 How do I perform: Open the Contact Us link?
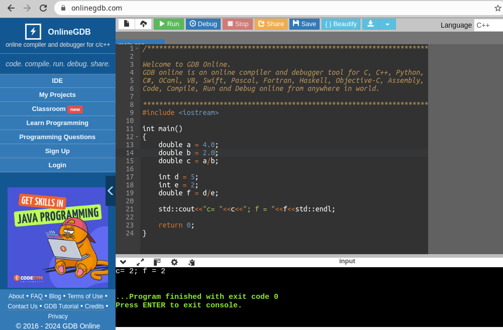(23, 306)
